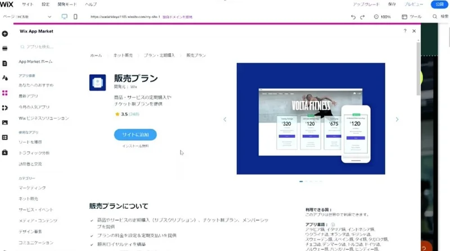Select あなたへのおすすめ in sidebar
The height and width of the screenshot is (251, 450).
pyautogui.click(x=36, y=85)
